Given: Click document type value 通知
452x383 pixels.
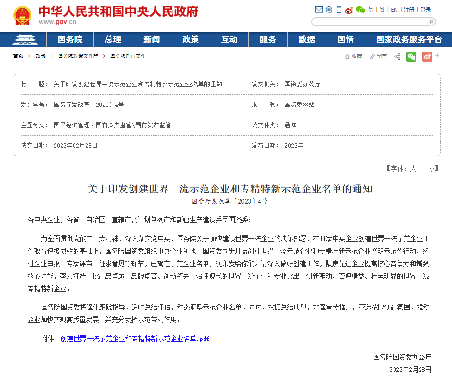Looking at the screenshot, I should pos(291,125).
